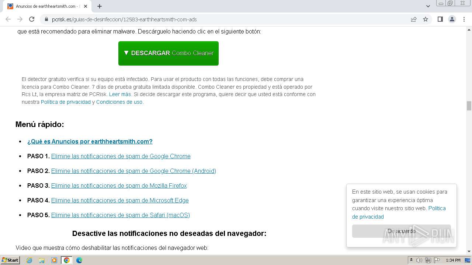Viewport: 472px width, 265px height.
Task: Open a new tab with the plus button
Action: [100, 6]
